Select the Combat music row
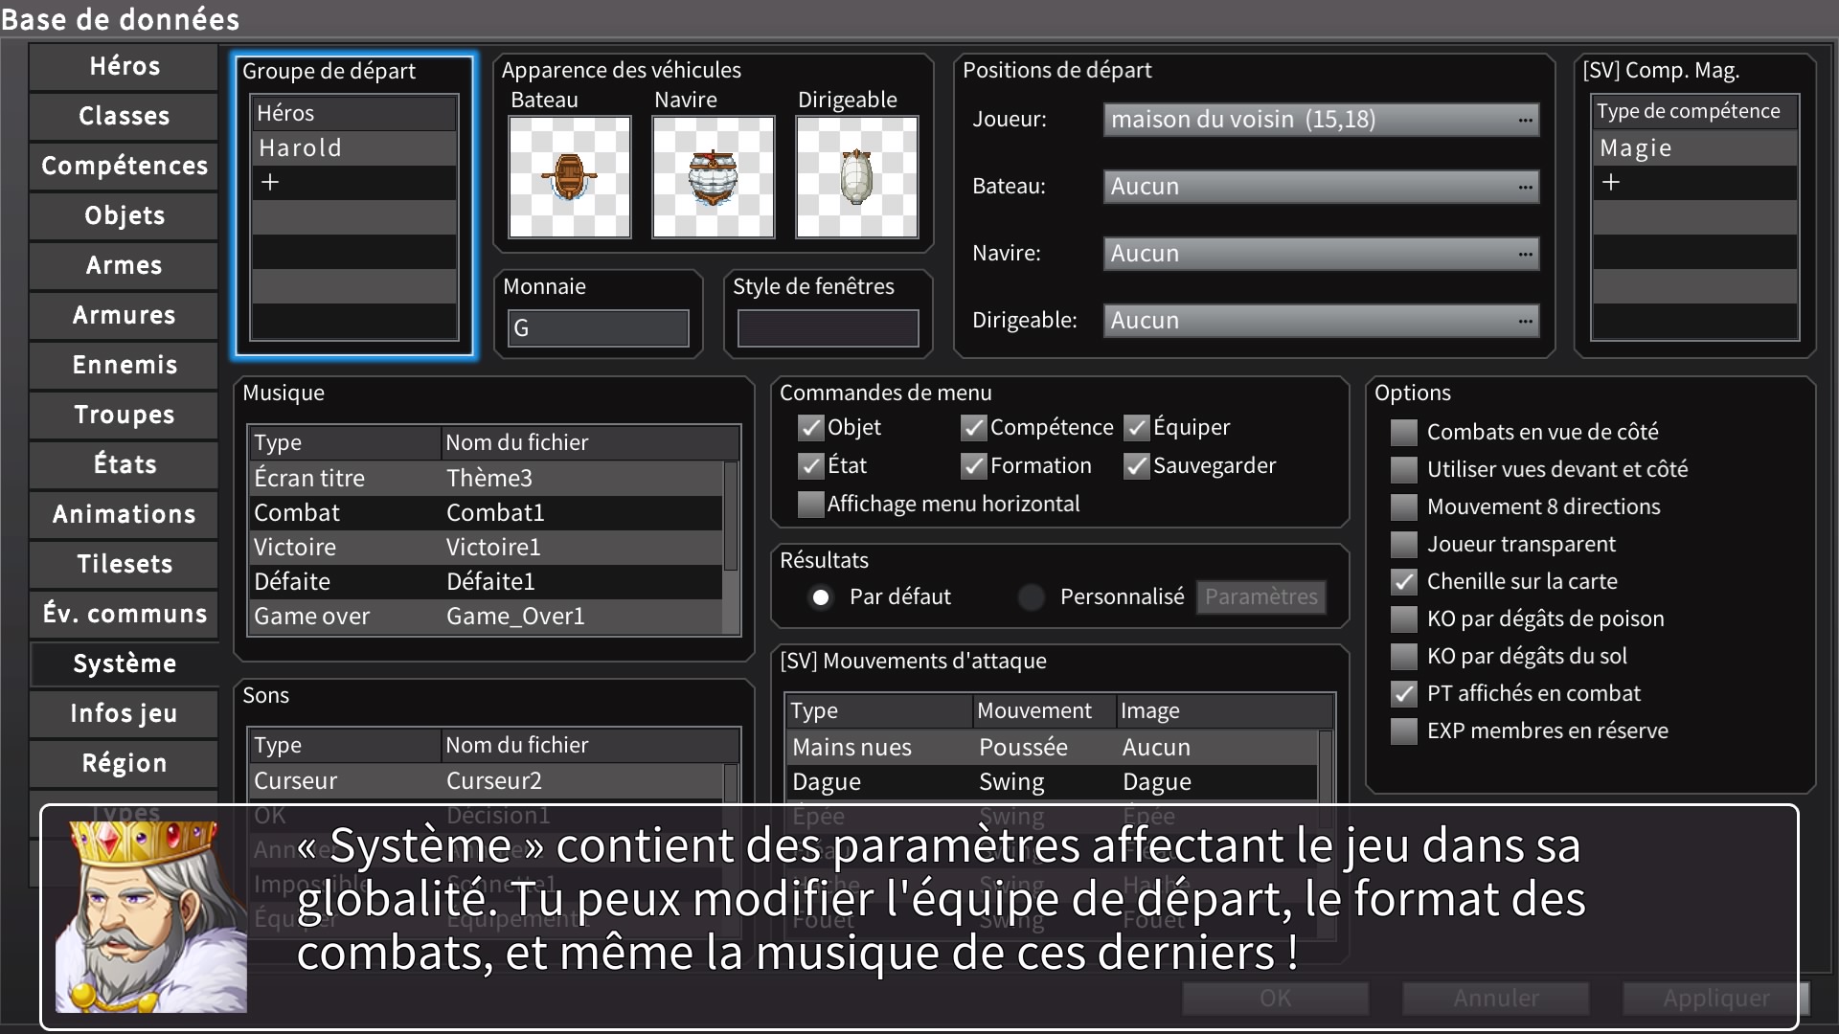 point(487,512)
